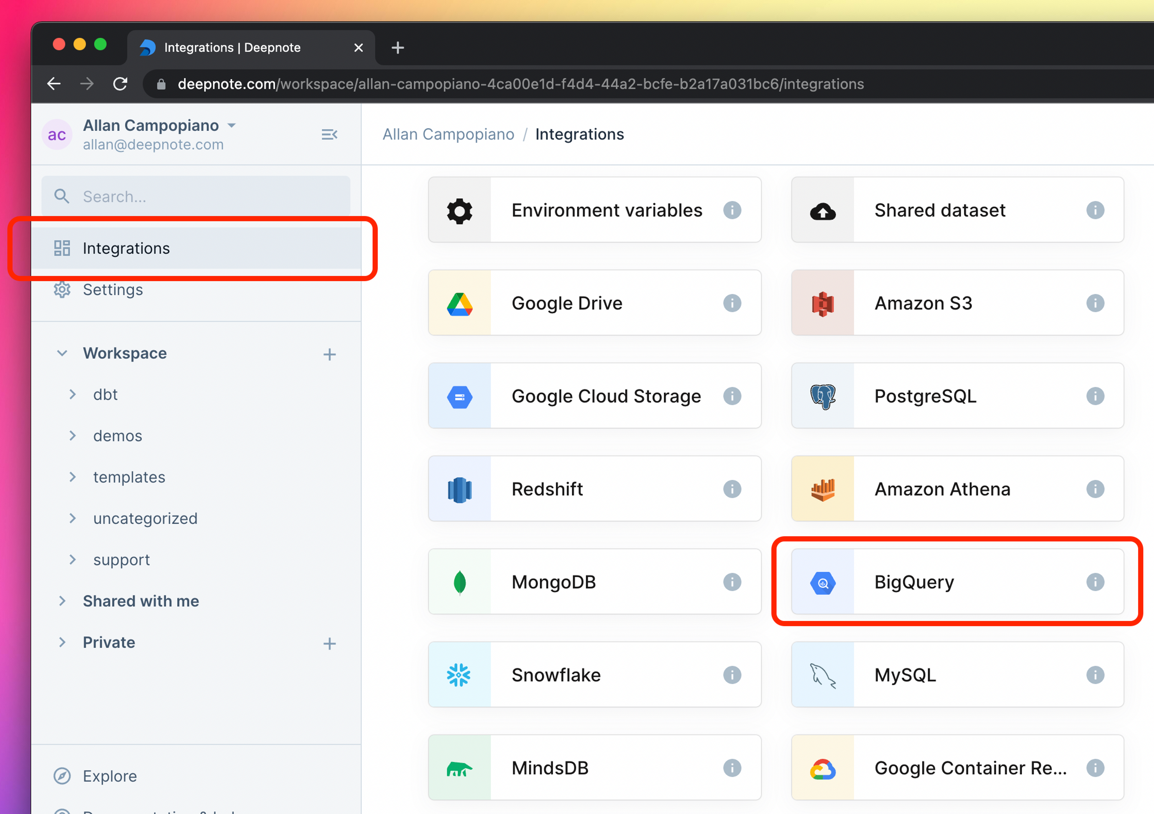The width and height of the screenshot is (1154, 814).
Task: Open info for Google Drive
Action: pos(732,303)
